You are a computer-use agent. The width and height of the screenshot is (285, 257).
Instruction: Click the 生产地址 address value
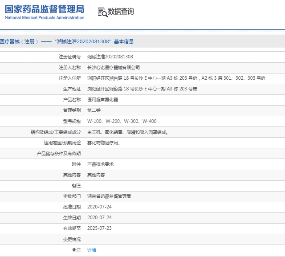tap(142, 89)
